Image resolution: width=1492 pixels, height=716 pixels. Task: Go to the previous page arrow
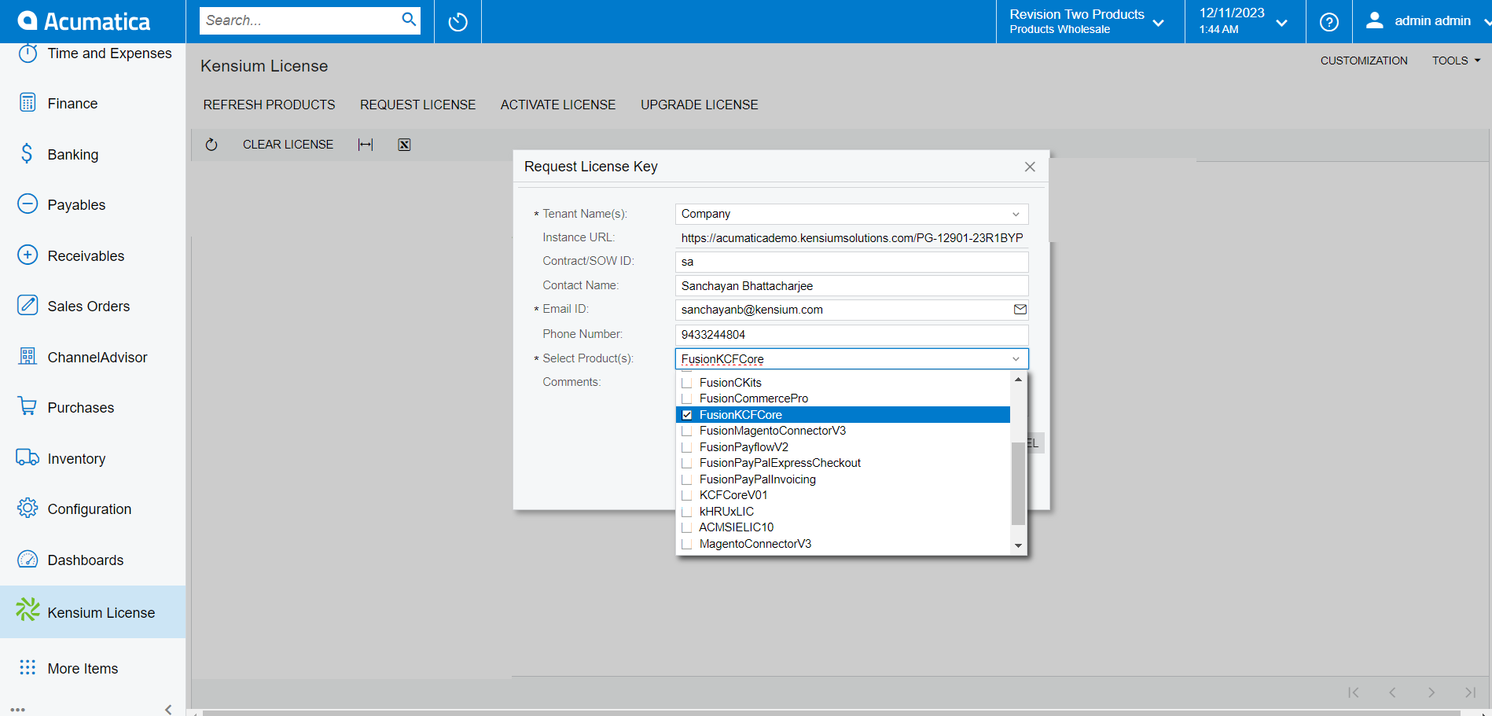1392,692
